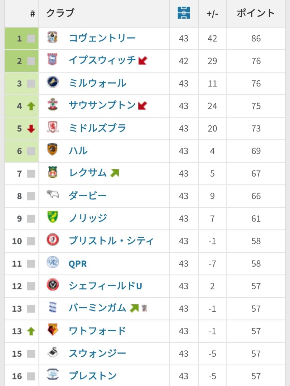Click the Watford club crest icon
The image size is (290, 386).
click(x=53, y=330)
